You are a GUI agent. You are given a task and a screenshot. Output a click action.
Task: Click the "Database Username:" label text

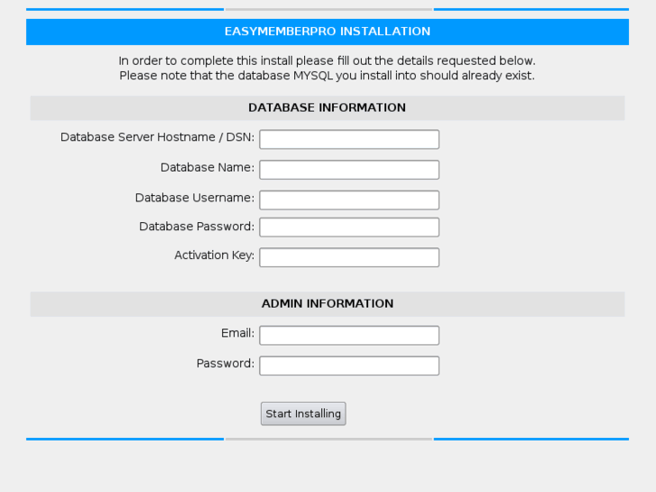194,198
